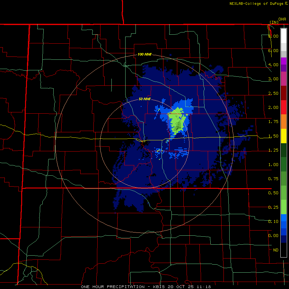
Task: Pick the light blue swatch near 0.10
Action: pos(284,218)
